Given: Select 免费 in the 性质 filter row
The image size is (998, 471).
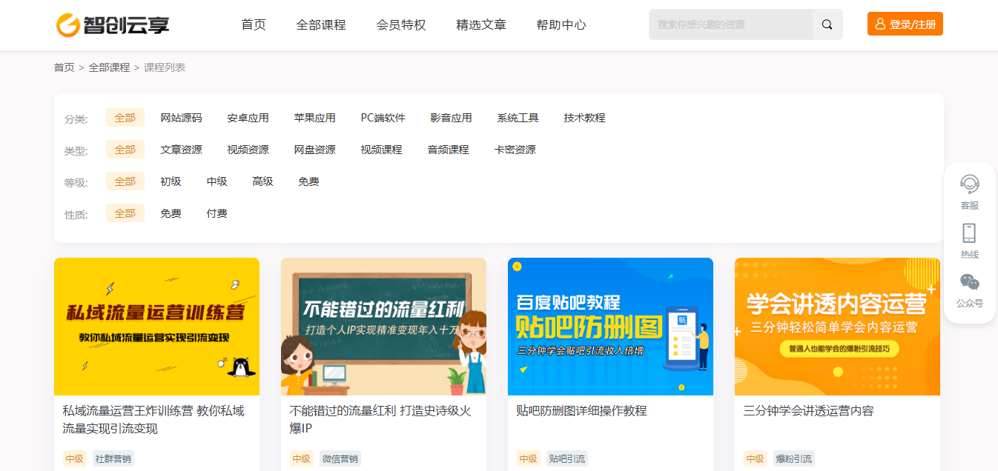Looking at the screenshot, I should coord(171,213).
